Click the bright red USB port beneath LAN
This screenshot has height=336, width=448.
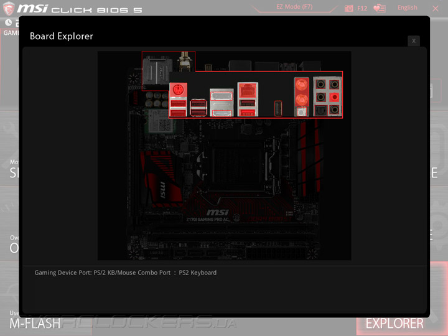[248, 112]
